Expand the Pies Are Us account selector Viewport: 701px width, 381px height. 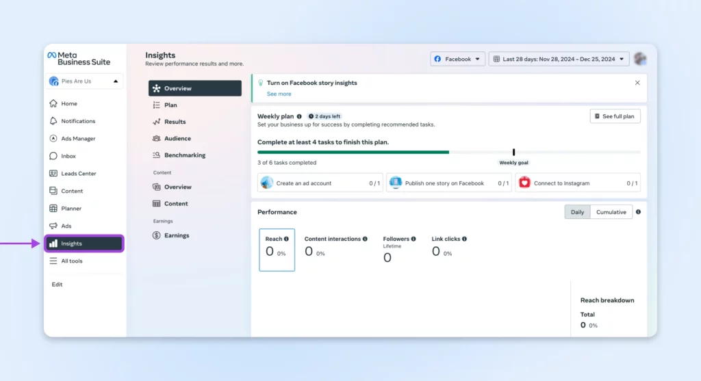pyautogui.click(x=84, y=81)
